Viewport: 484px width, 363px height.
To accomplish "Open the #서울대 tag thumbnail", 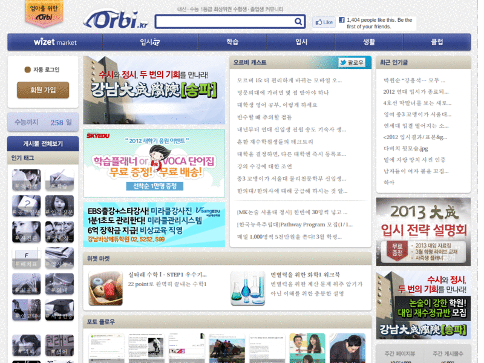I will [26, 284].
